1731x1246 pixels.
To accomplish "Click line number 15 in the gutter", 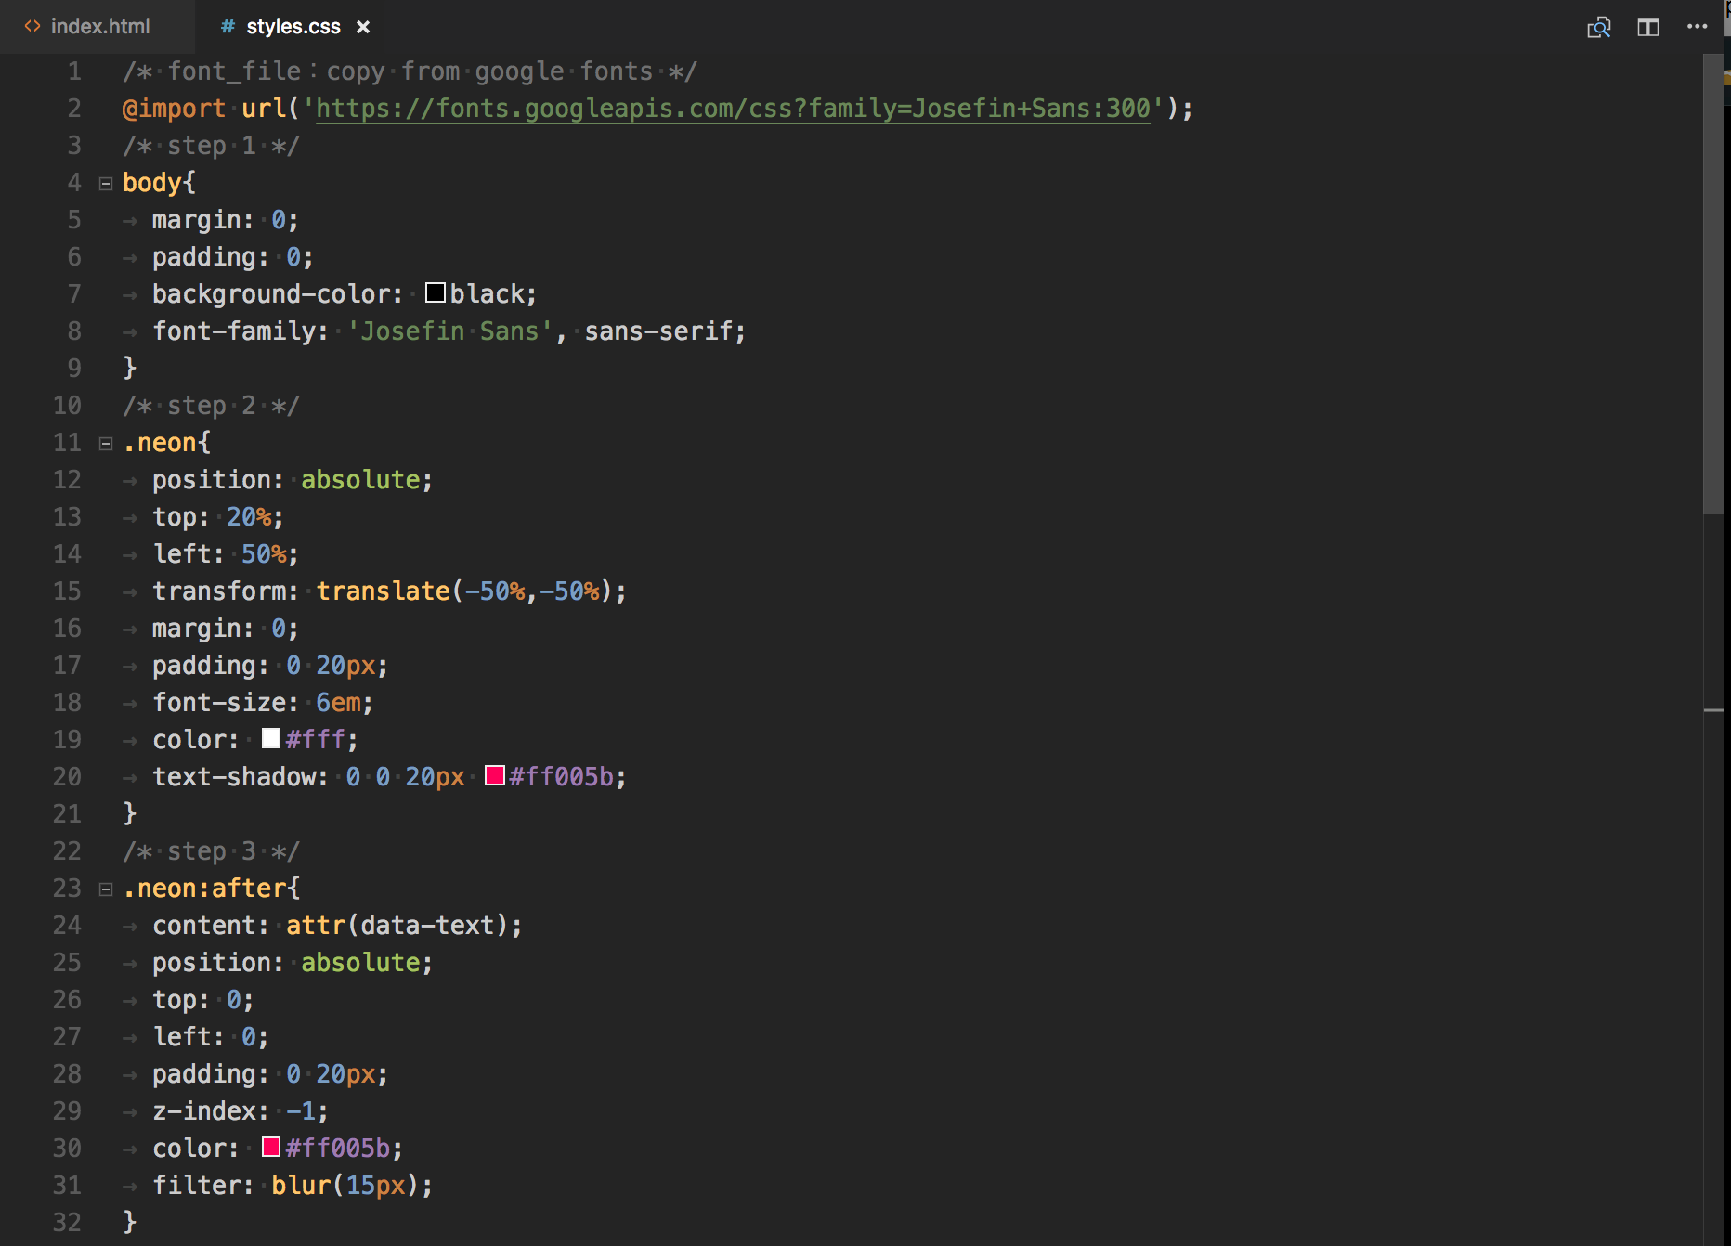I will click(x=67, y=591).
